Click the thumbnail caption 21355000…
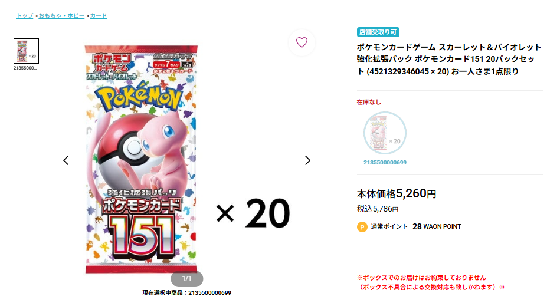The width and height of the screenshot is (560, 303). 25,68
